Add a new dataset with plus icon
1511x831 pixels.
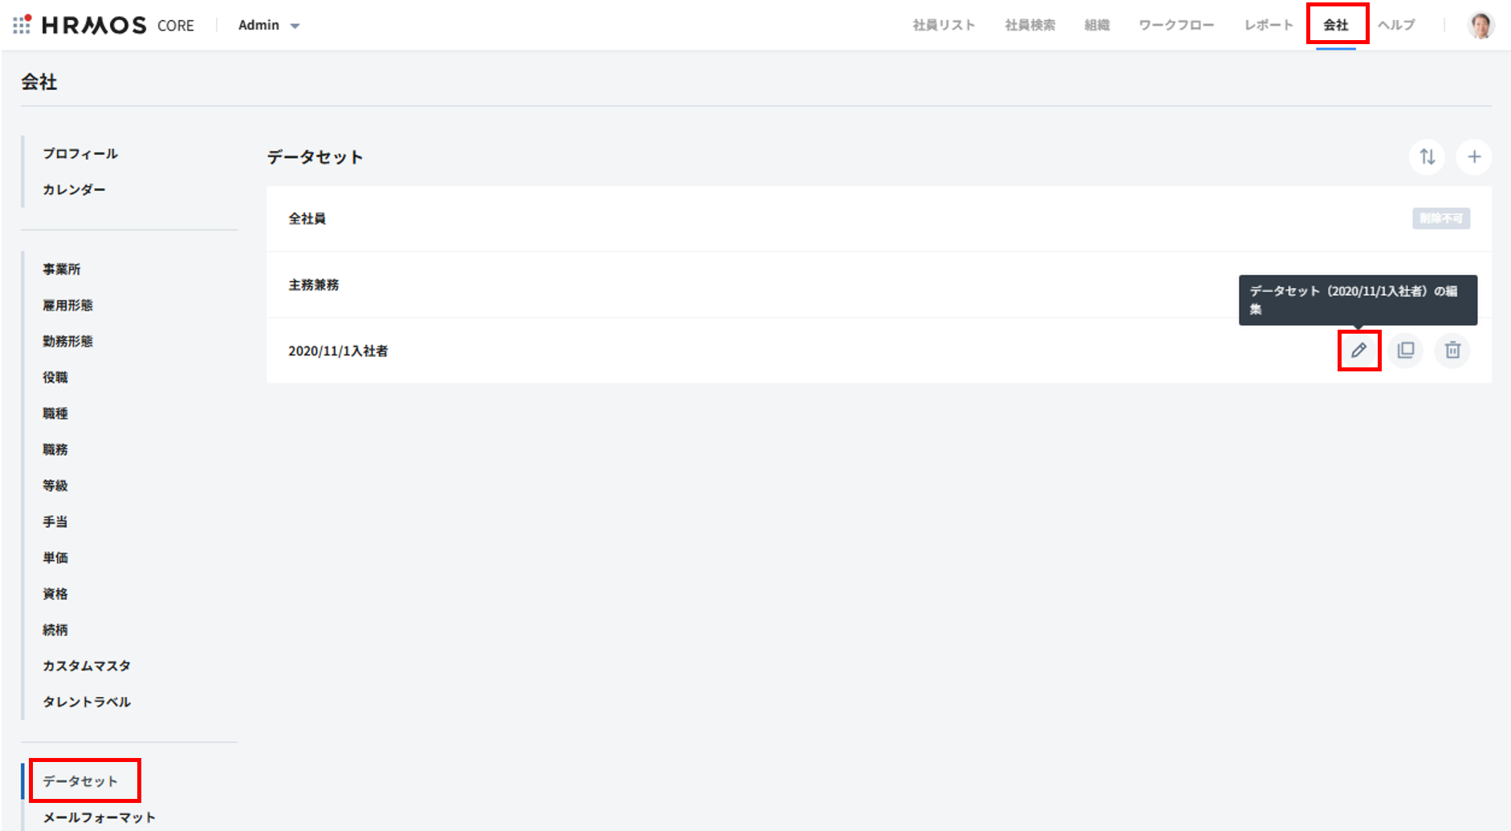tap(1474, 157)
